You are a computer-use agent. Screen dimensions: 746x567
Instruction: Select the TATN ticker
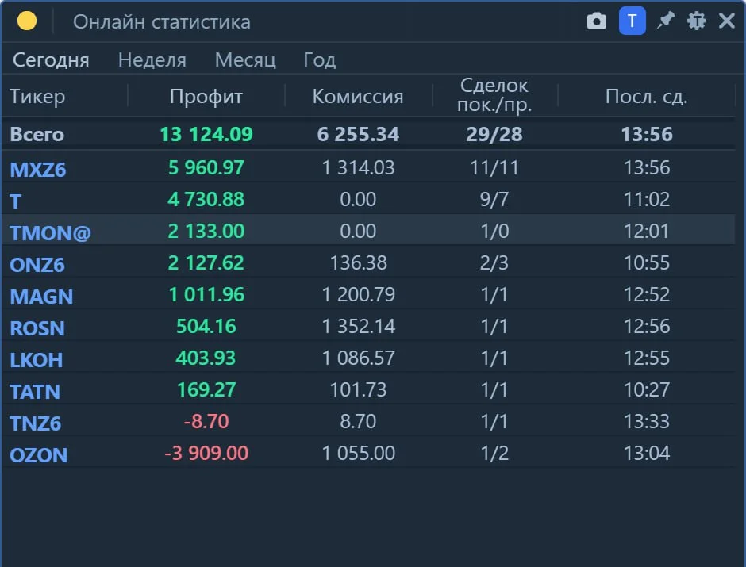[35, 392]
